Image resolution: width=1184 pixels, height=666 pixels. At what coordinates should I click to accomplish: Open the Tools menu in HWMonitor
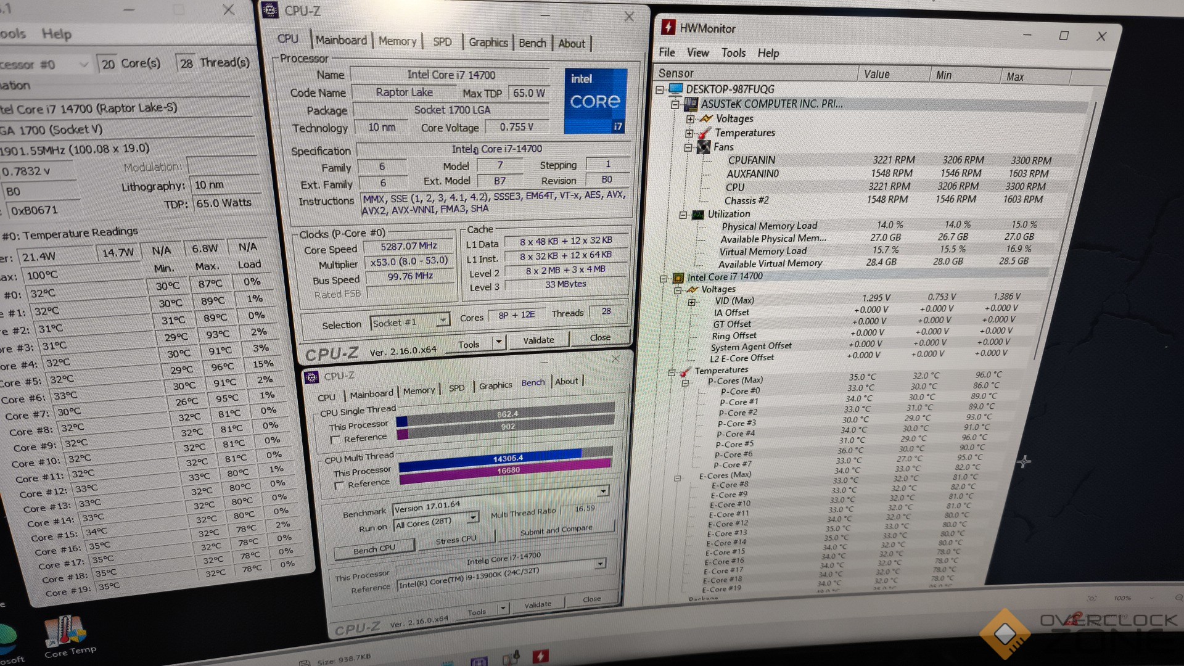(733, 53)
